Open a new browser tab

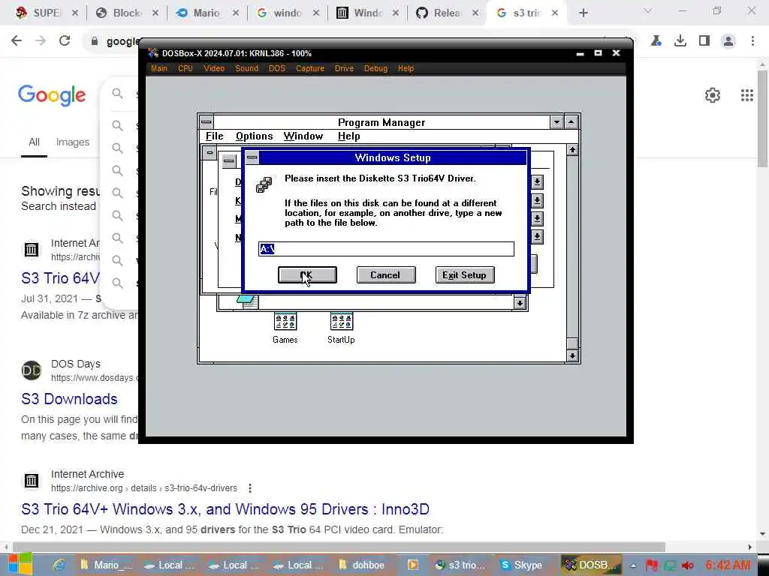(583, 13)
